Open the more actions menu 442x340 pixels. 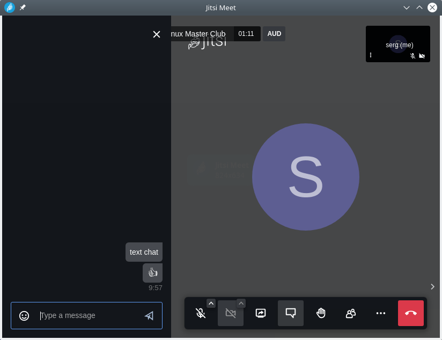pos(381,313)
